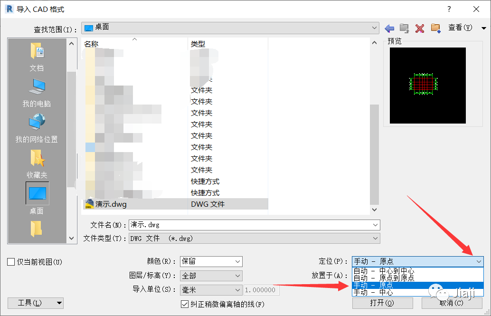The width and height of the screenshot is (491, 316).
Task: Click the 演示.dwg file icon
Action: (x=90, y=204)
